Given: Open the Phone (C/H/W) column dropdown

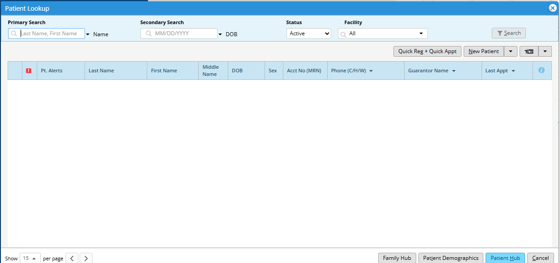Looking at the screenshot, I should pos(371,71).
